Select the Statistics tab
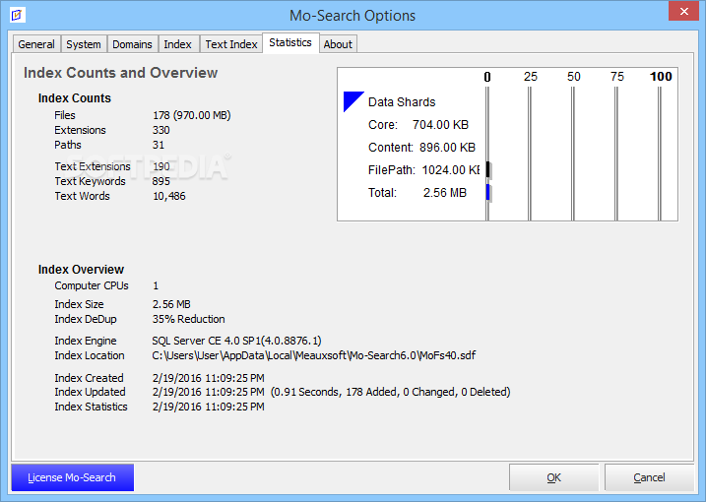Viewport: 706px width, 502px height. click(290, 42)
